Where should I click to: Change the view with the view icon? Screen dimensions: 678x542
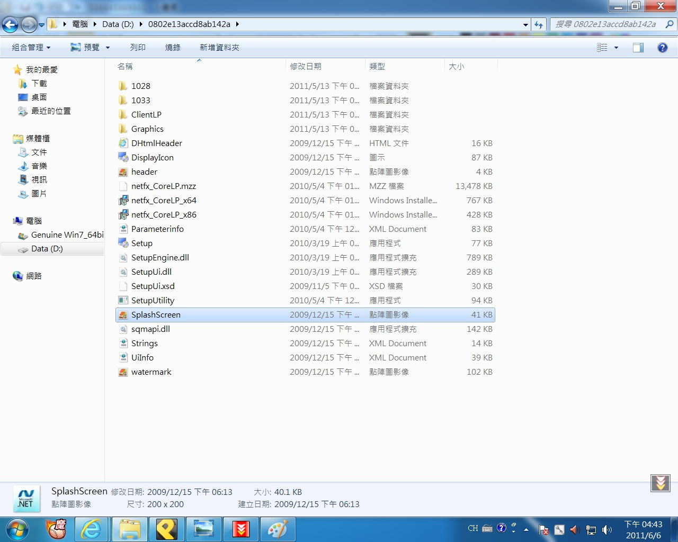602,48
